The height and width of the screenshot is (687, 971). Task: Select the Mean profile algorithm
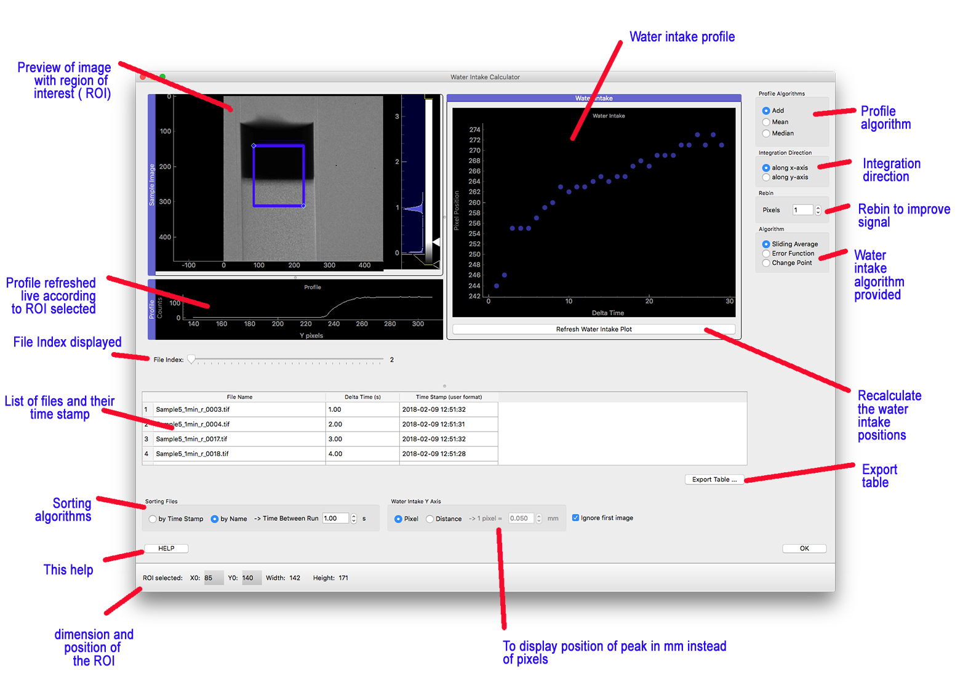click(x=766, y=122)
